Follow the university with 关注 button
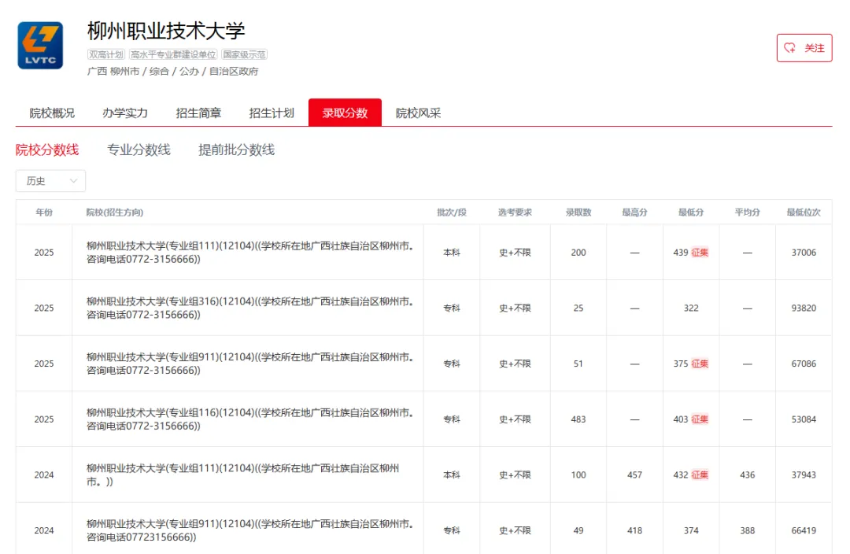This screenshot has height=554, width=850. (804, 48)
